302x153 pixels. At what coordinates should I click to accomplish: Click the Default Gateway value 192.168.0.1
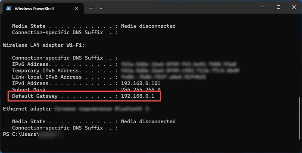coord(137,96)
